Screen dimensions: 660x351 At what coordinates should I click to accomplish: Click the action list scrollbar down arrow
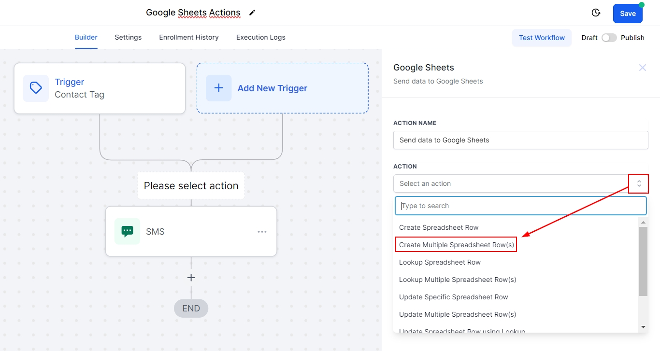click(x=643, y=327)
